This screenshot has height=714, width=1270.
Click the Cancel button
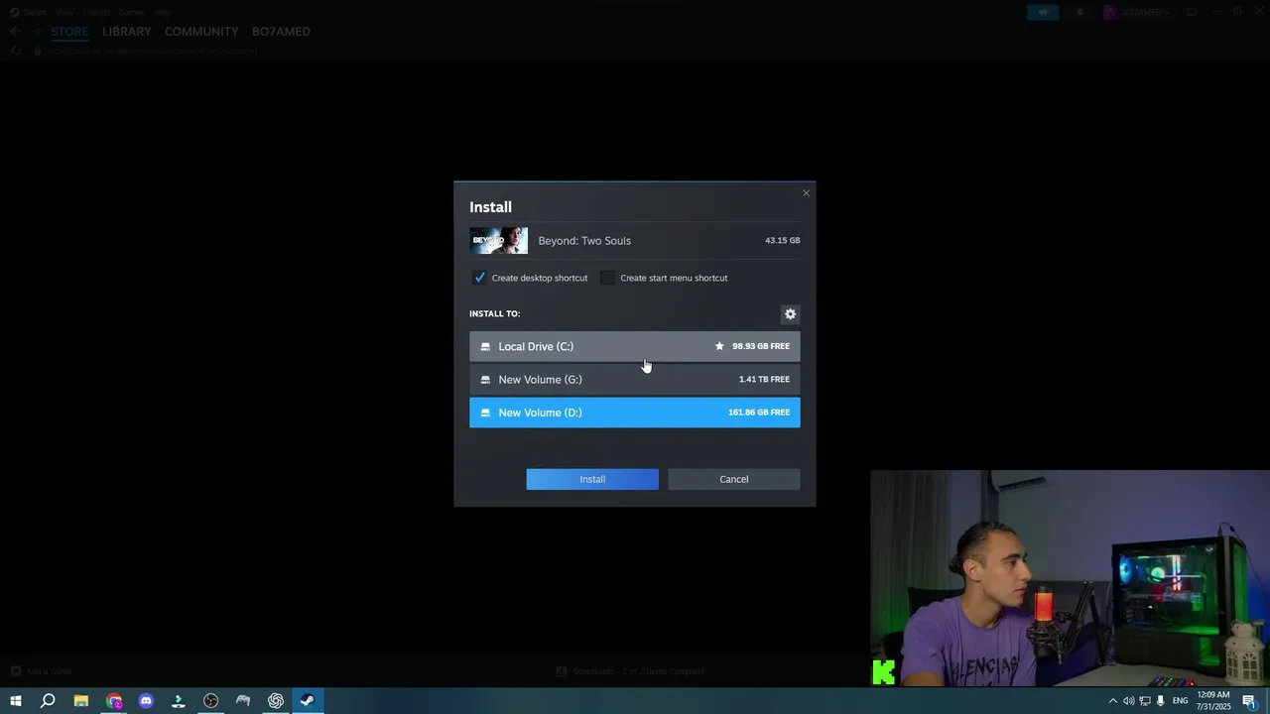734,479
